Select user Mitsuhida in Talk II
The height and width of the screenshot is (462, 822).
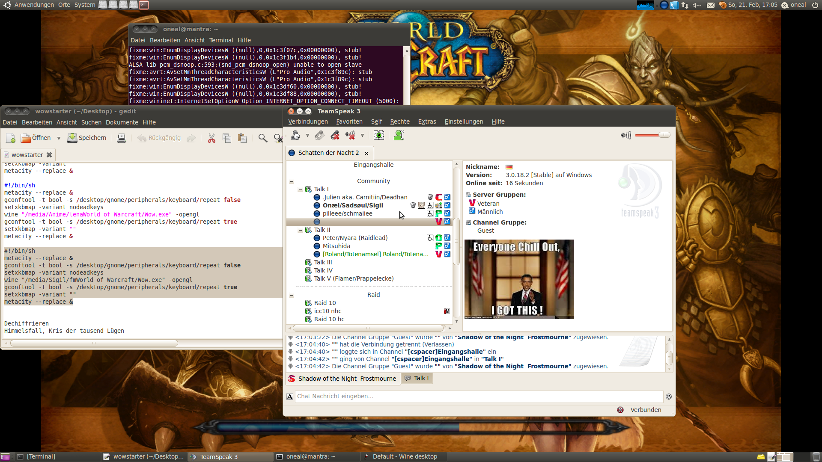tap(337, 246)
